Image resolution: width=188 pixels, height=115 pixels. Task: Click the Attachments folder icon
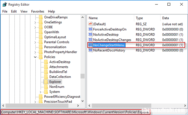[x=46, y=67]
